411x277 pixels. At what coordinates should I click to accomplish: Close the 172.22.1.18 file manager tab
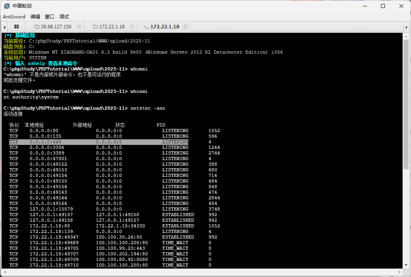tap(132, 27)
